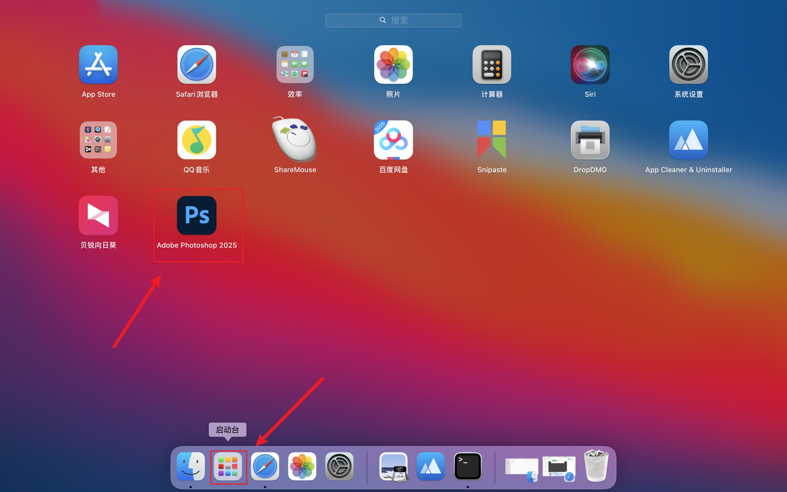Launch App Cleaner & Uninstaller in Launchpad

(688, 140)
